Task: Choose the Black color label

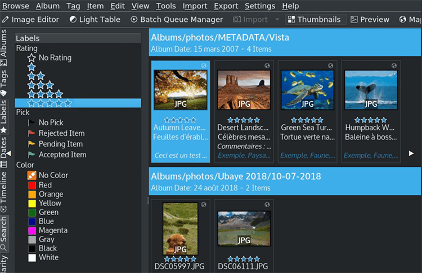Action: [x=43, y=248]
